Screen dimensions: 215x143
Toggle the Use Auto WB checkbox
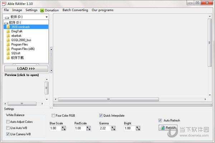(x=8, y=128)
